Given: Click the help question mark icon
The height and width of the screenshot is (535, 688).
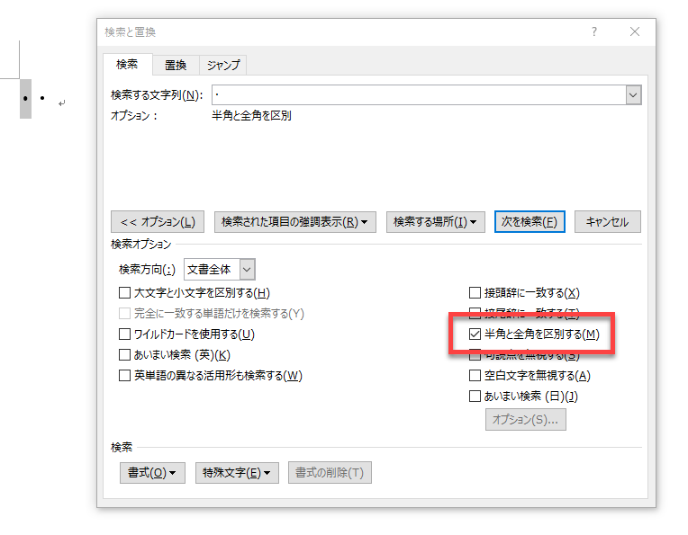Looking at the screenshot, I should (x=594, y=31).
